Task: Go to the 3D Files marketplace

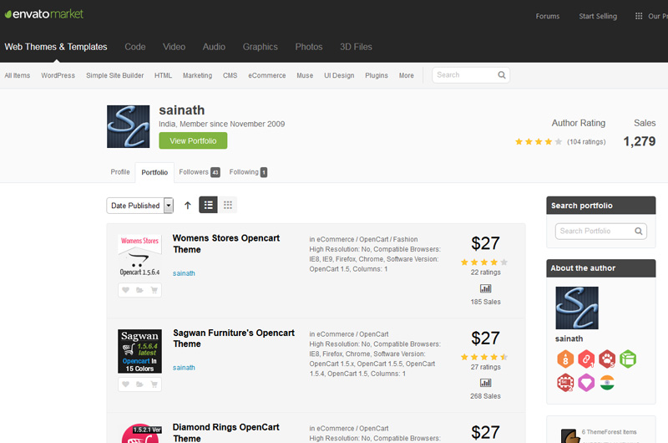Action: pos(357,47)
